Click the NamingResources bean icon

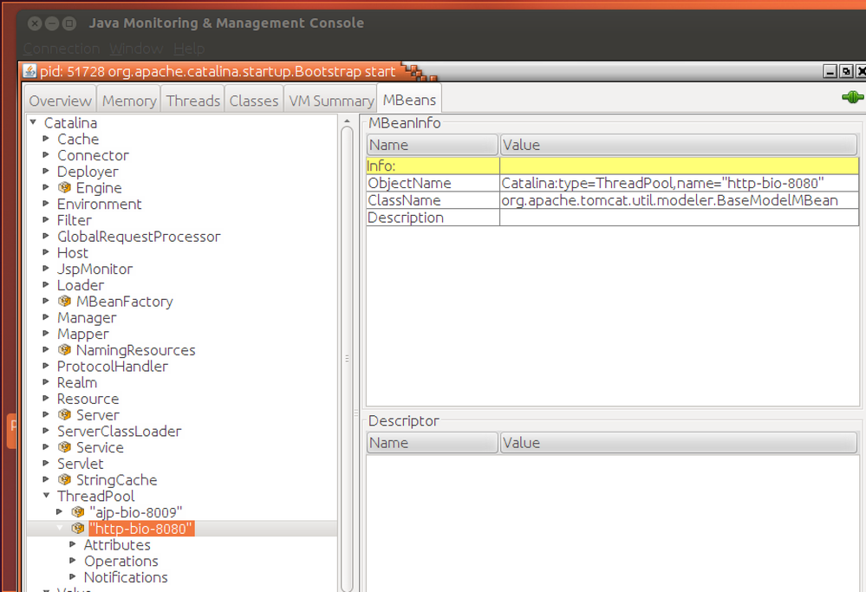click(64, 350)
